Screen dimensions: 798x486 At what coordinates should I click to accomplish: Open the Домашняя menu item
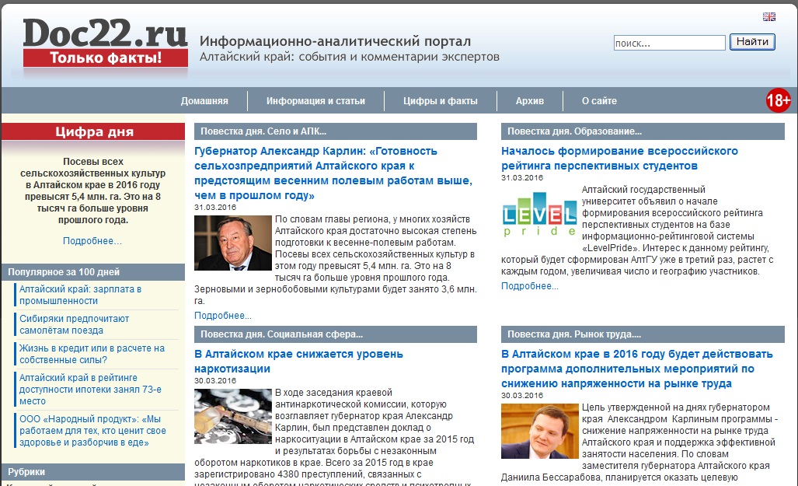click(204, 101)
